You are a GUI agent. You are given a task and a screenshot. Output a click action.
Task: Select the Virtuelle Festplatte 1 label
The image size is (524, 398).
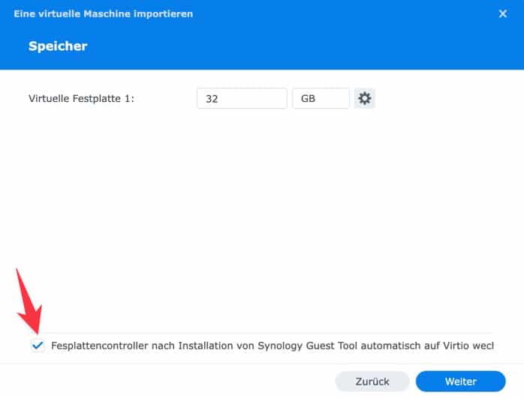[x=81, y=98]
